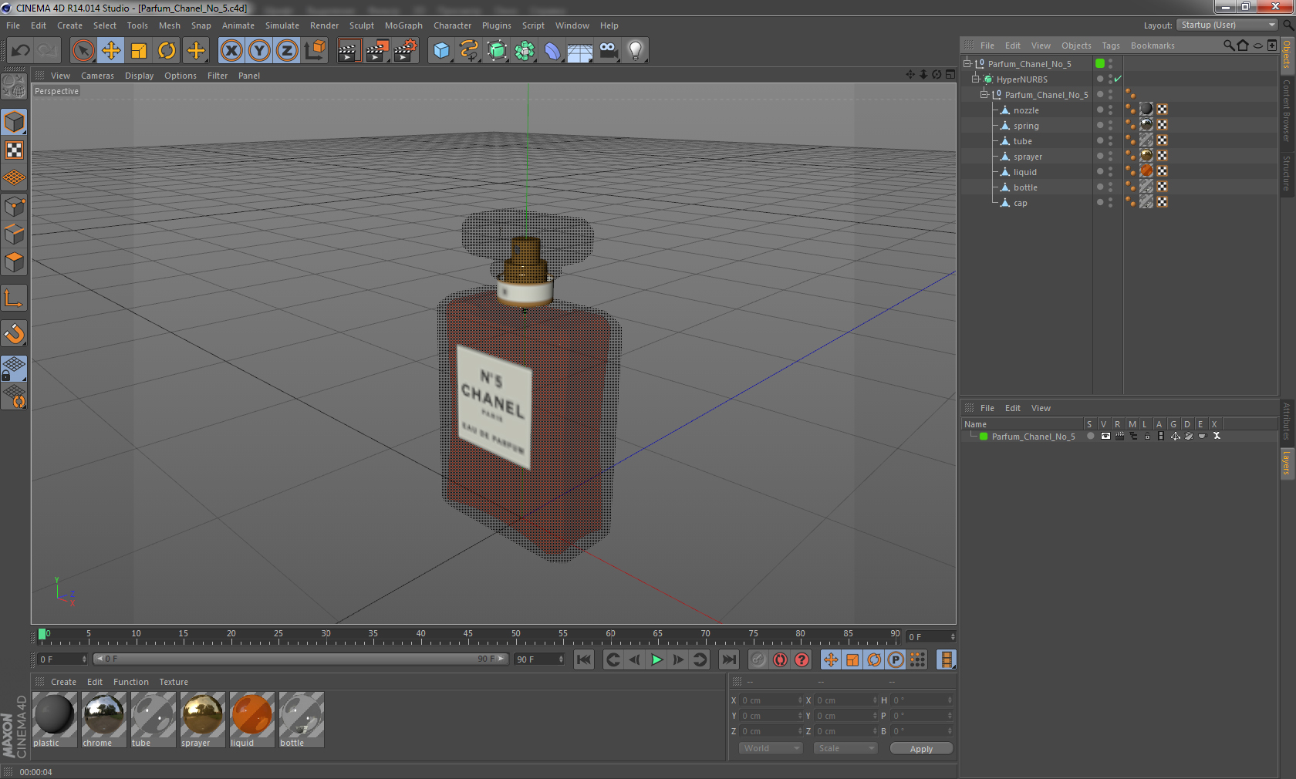The width and height of the screenshot is (1296, 779).
Task: Toggle parameter keyframe recording
Action: coord(896,659)
